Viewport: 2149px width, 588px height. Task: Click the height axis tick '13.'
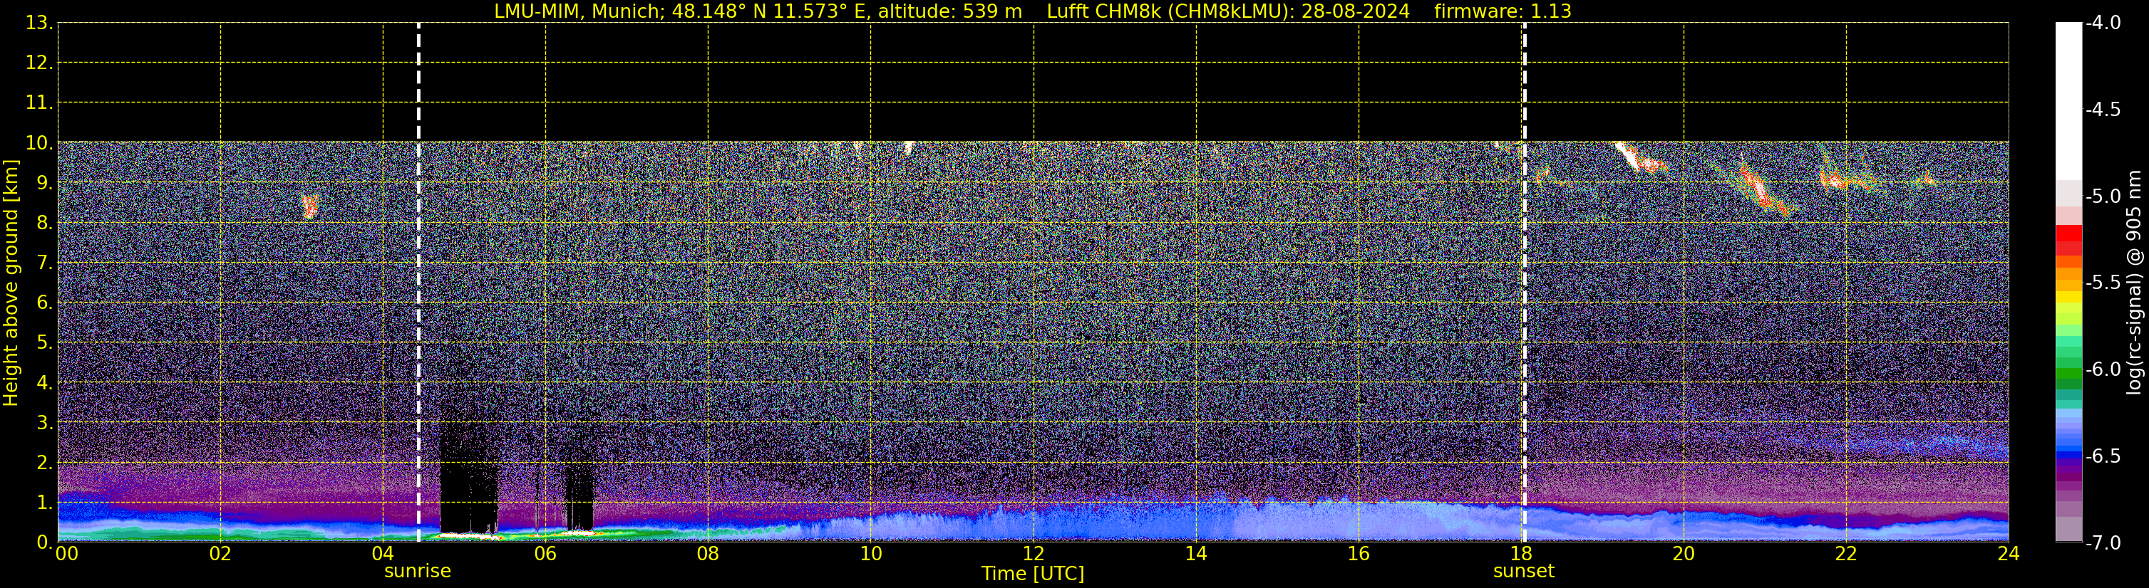point(39,23)
